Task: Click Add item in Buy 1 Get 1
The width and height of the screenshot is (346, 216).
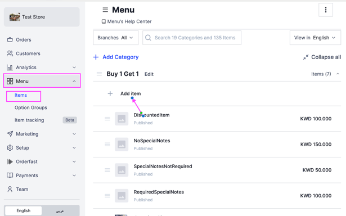Action: click(x=131, y=93)
